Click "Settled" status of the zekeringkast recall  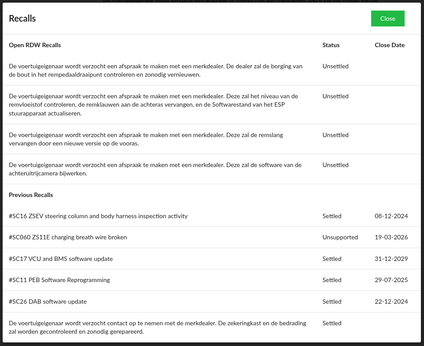(x=332, y=323)
